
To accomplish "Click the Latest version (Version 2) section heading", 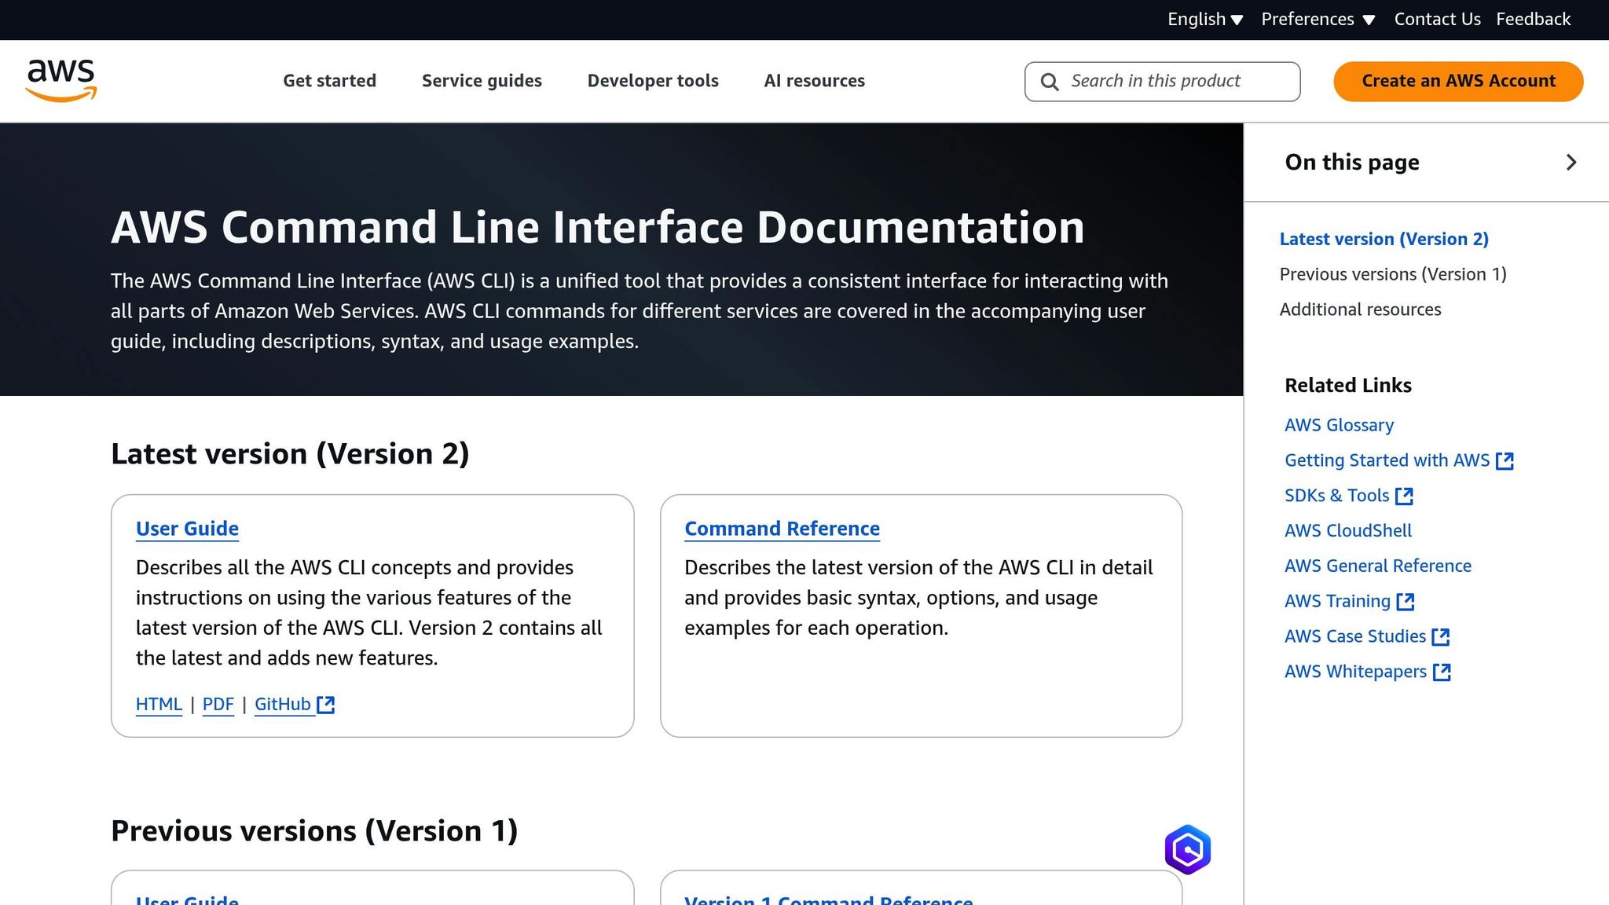I will tap(290, 455).
